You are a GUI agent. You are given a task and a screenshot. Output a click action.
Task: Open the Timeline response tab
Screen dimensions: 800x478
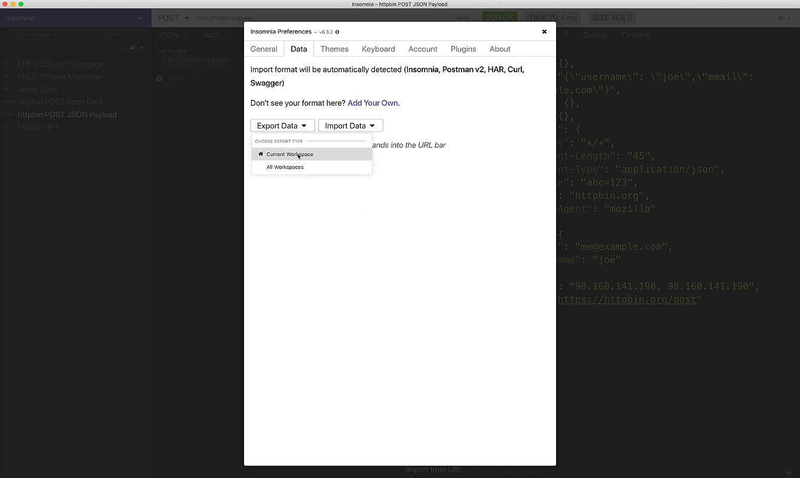[635, 35]
